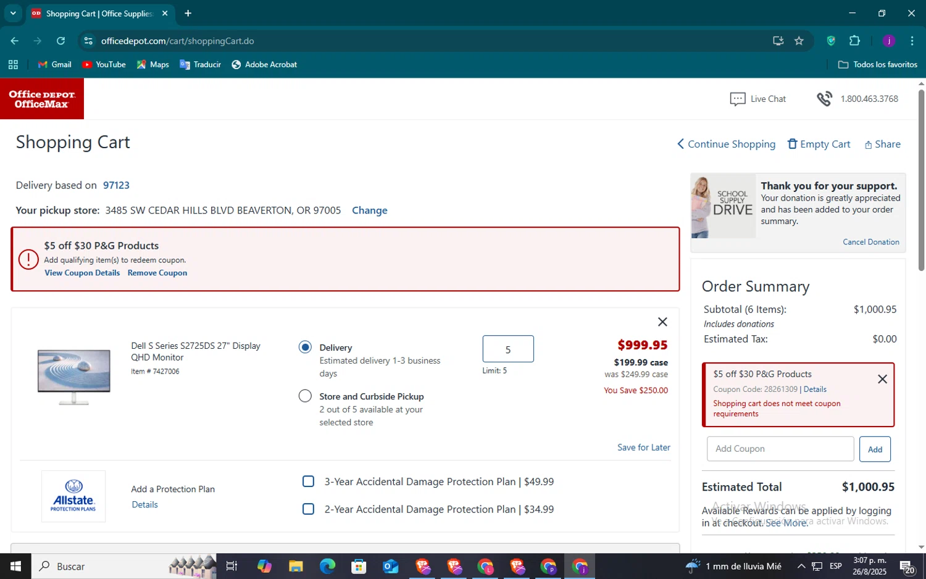926x579 pixels.
Task: Open Maps bookmark
Action: coord(152,64)
